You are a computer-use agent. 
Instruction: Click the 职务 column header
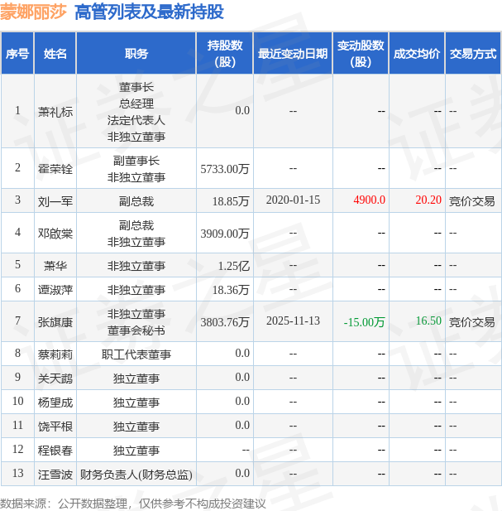pyautogui.click(x=136, y=54)
